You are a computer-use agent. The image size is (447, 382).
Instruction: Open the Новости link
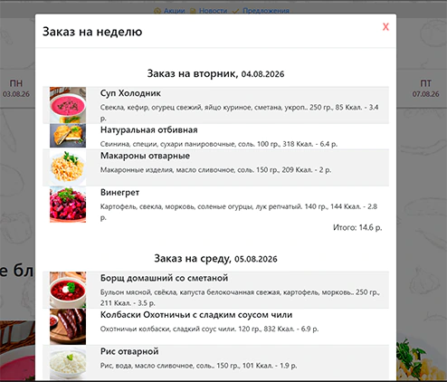click(x=213, y=11)
